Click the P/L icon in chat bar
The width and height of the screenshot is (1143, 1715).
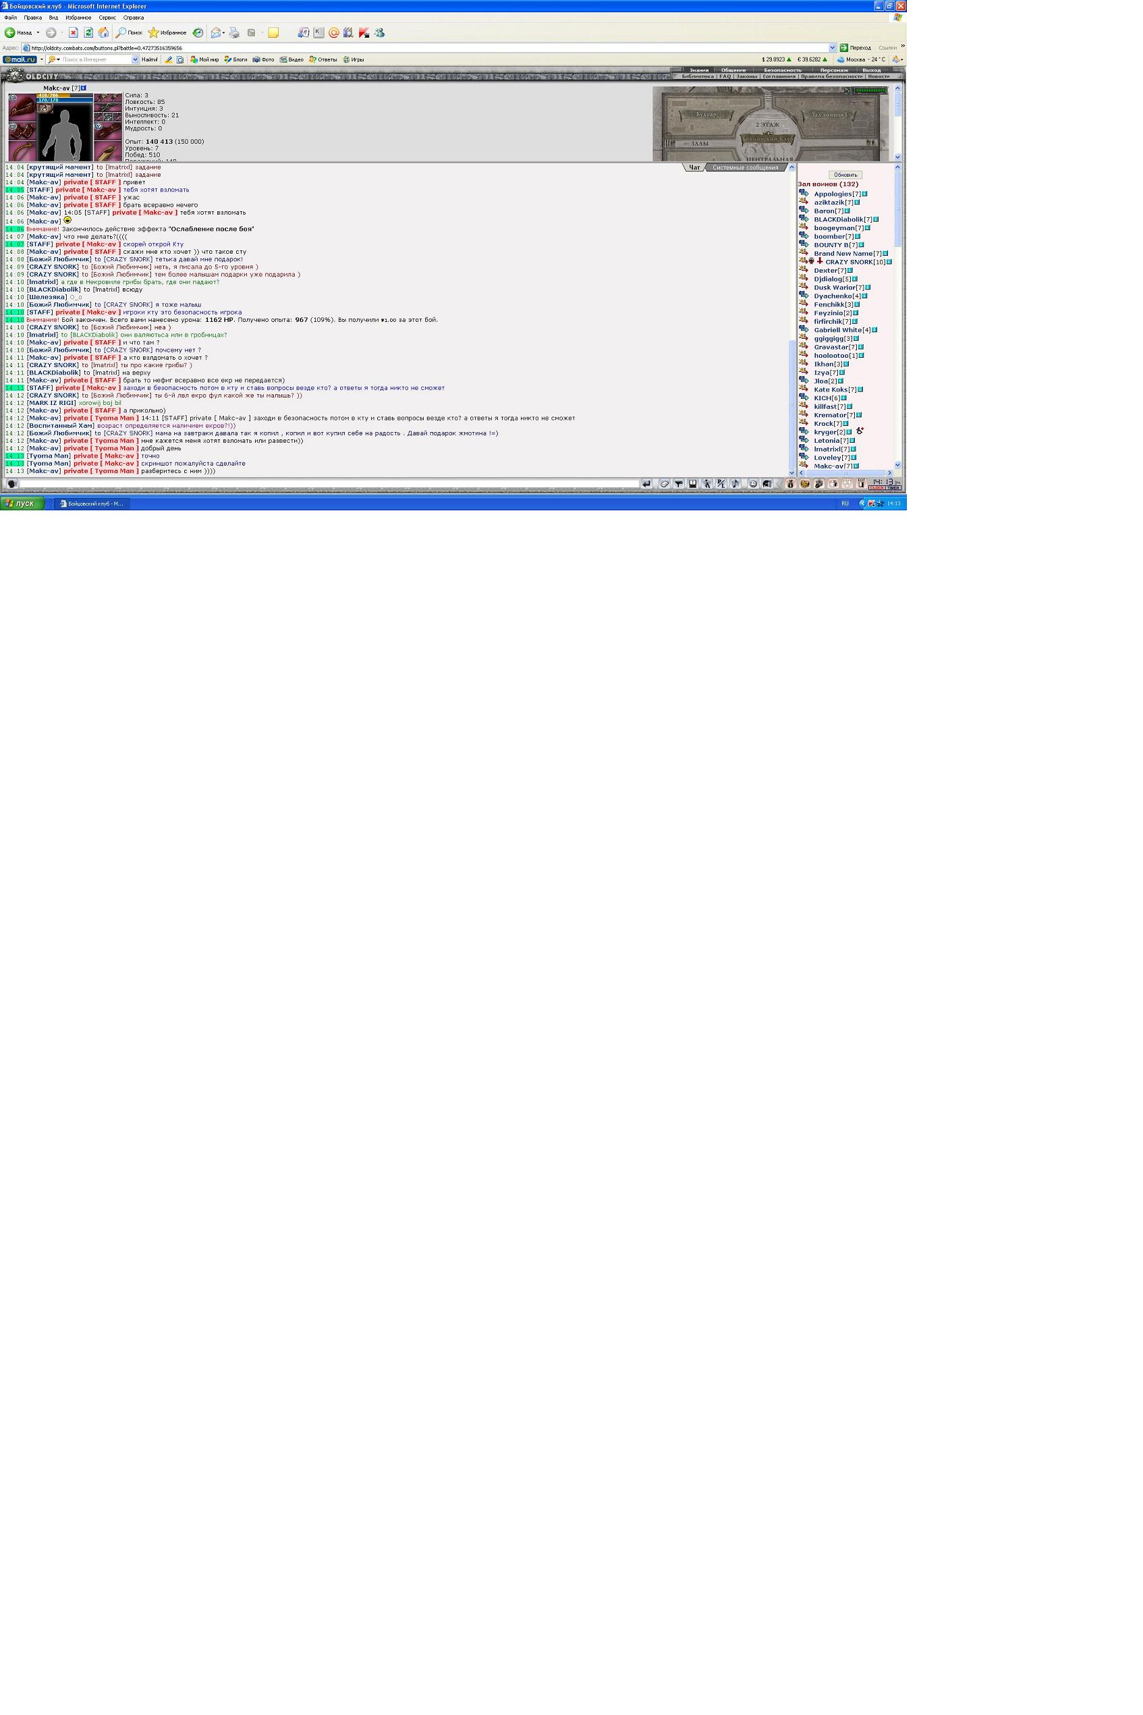[x=722, y=483]
